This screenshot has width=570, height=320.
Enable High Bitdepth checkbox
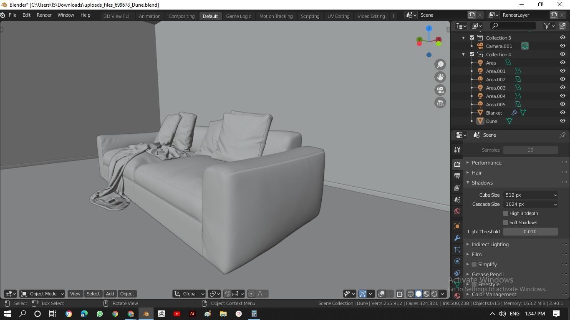[x=506, y=213]
